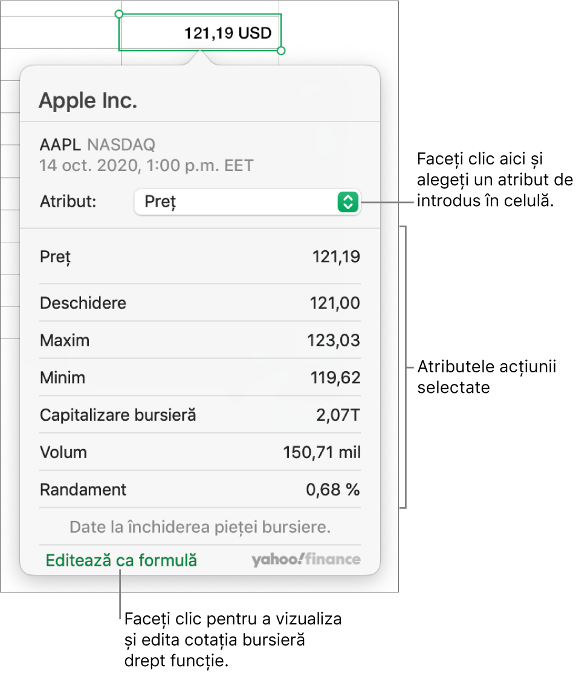
Task: Select the Preț attribute row
Action: 199,256
